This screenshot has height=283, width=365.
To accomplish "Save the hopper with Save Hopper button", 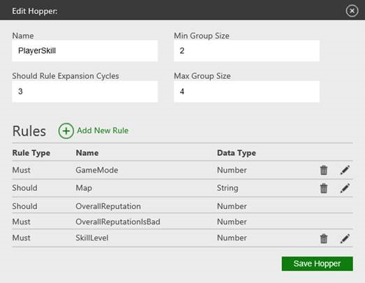I will tap(318, 264).
